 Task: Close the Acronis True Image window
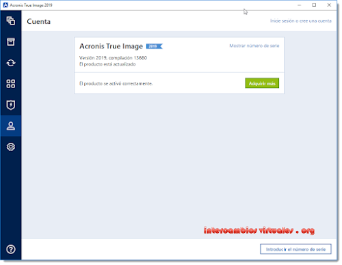pos(329,5)
